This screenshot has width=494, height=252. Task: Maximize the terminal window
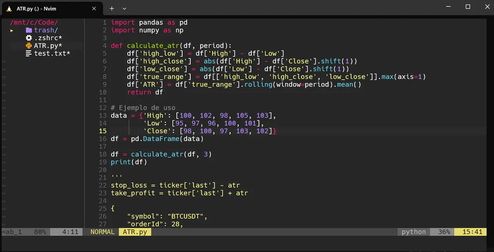[468, 7]
